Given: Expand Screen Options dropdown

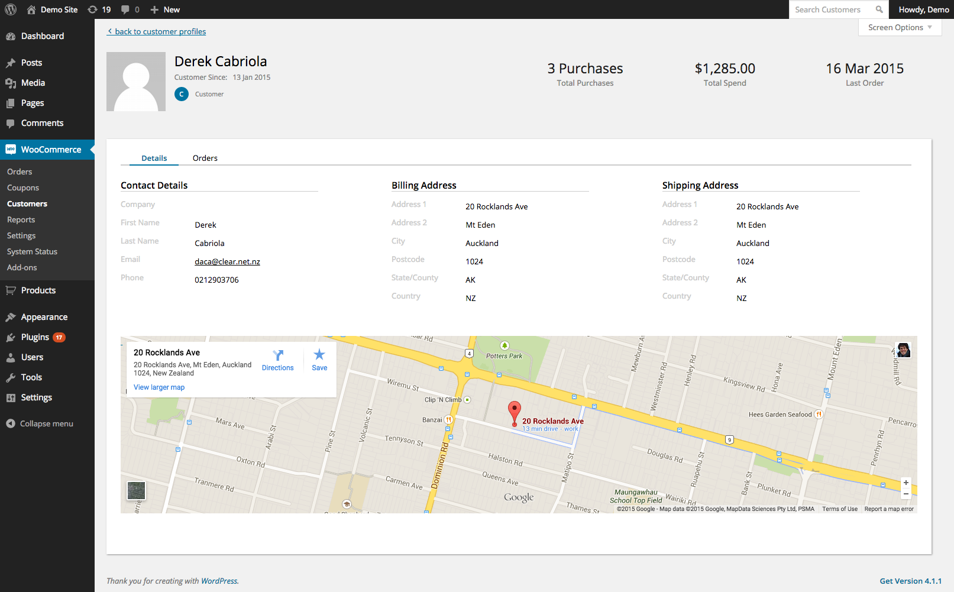Looking at the screenshot, I should pyautogui.click(x=900, y=27).
